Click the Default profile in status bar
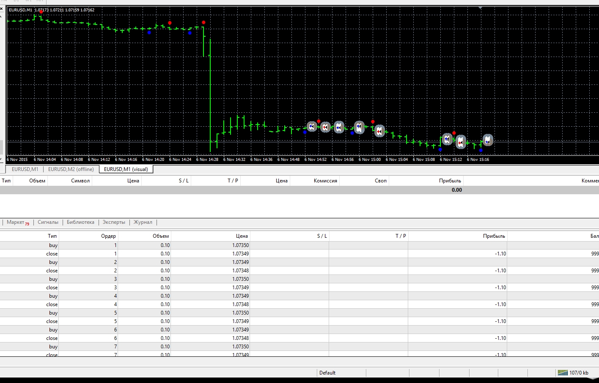The height and width of the screenshot is (383, 599). pos(327,373)
